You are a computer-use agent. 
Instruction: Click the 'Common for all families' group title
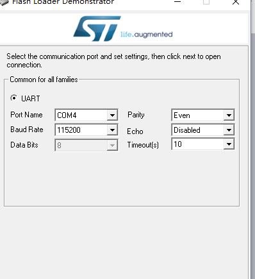coord(44,80)
